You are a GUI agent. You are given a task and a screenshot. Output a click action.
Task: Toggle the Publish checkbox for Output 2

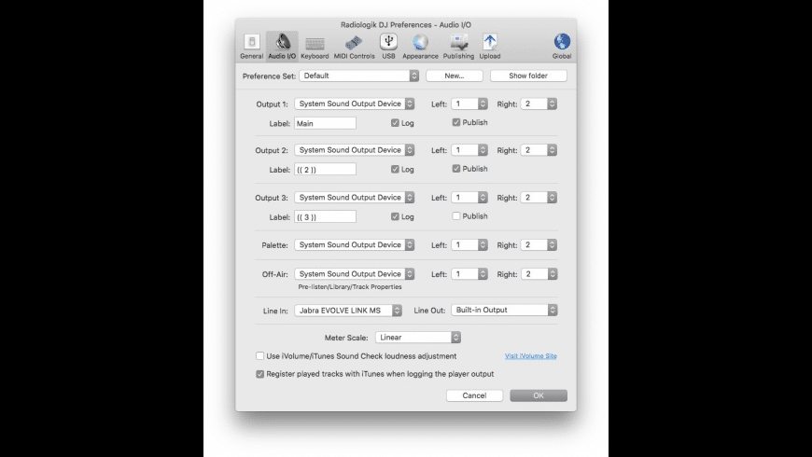456,168
